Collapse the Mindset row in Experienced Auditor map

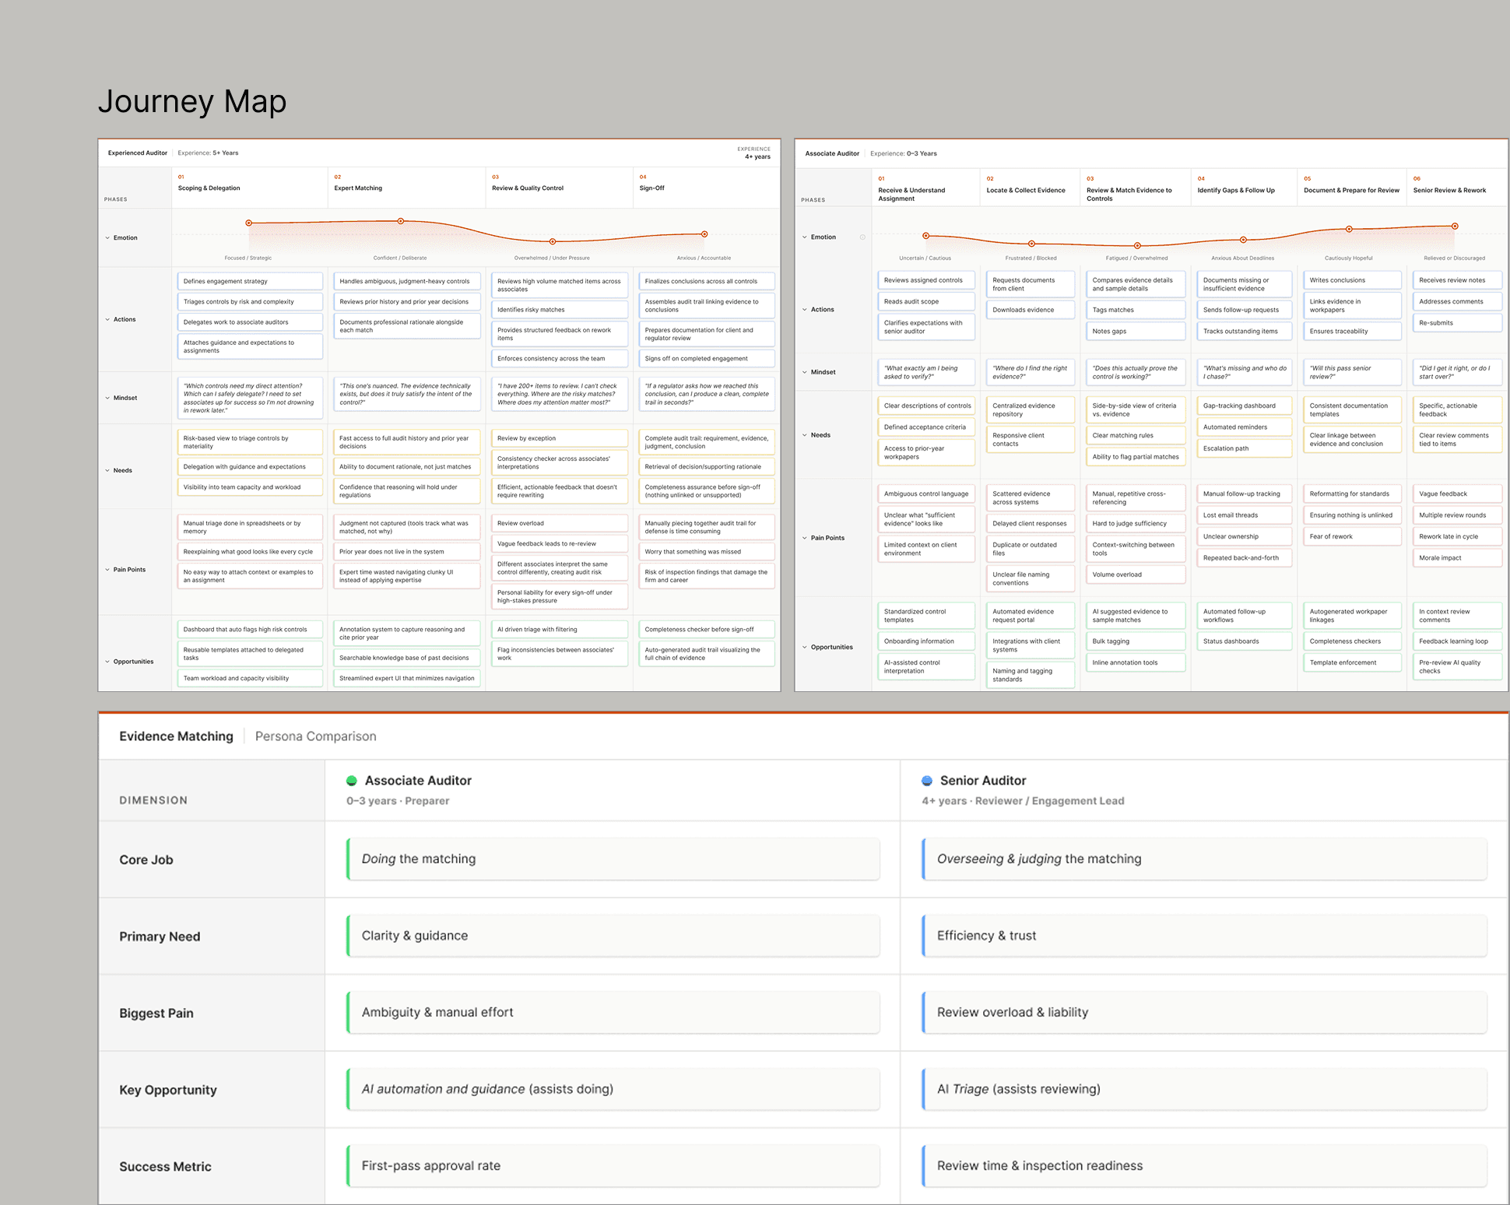(x=107, y=398)
